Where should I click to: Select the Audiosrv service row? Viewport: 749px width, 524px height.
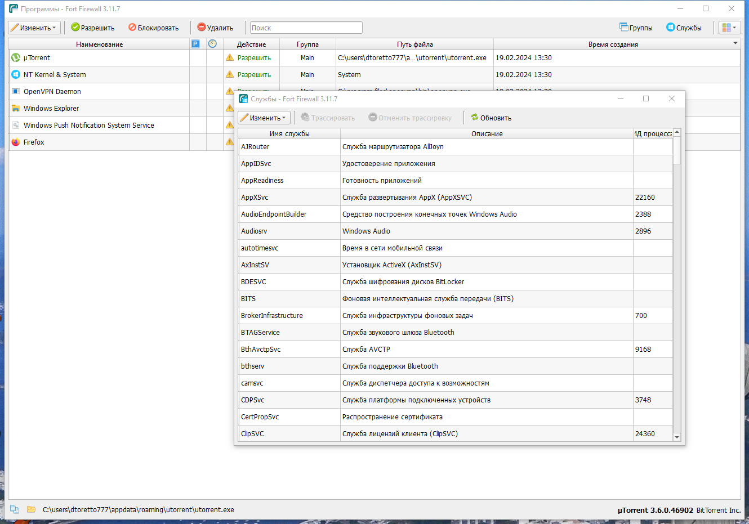456,231
